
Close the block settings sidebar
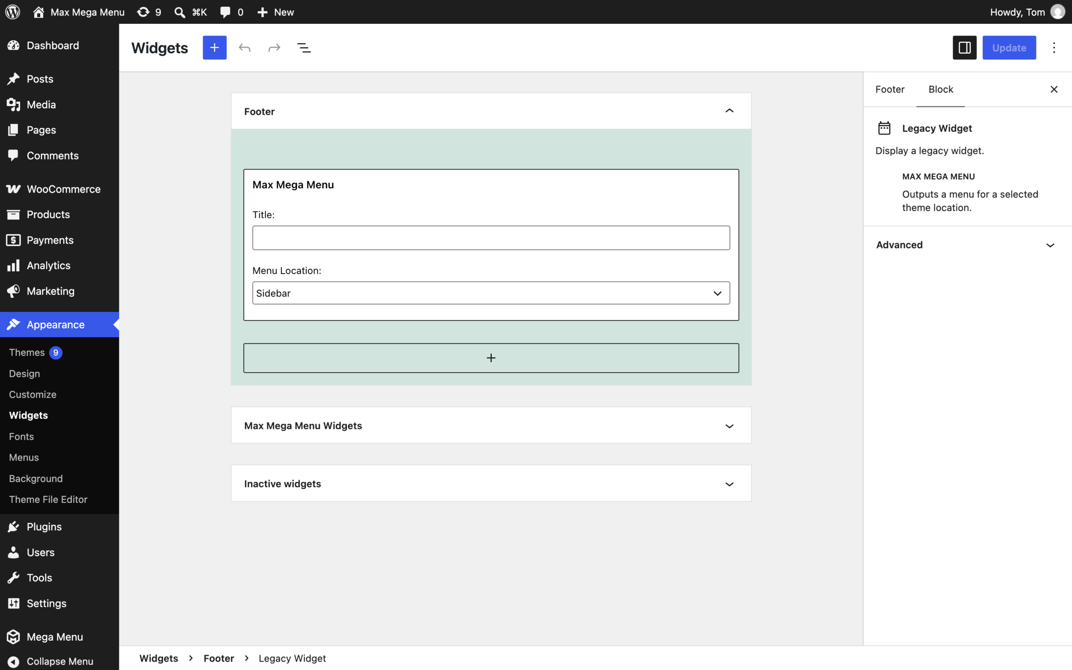point(1054,90)
